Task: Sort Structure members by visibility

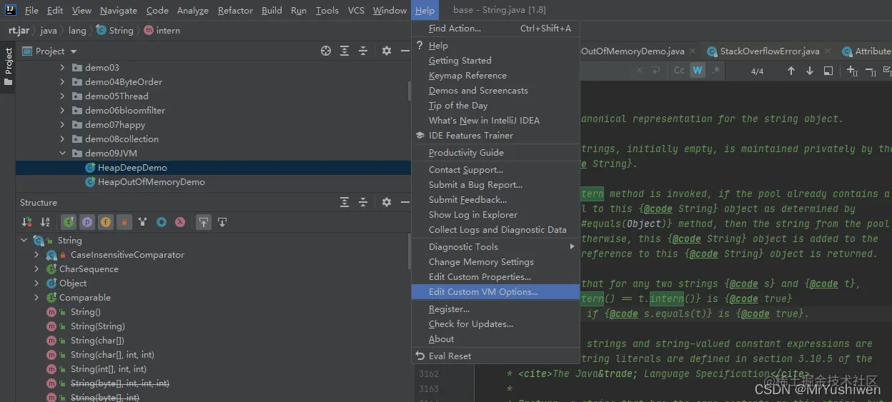Action: click(x=26, y=222)
